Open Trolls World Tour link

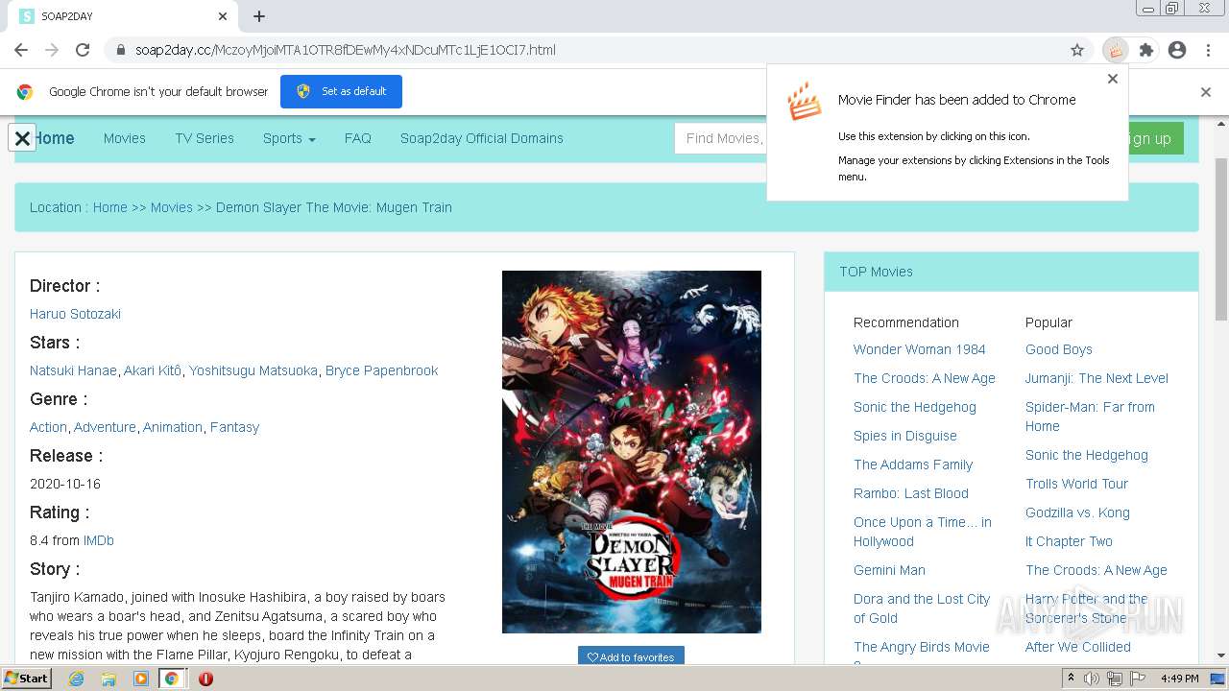pyautogui.click(x=1076, y=484)
